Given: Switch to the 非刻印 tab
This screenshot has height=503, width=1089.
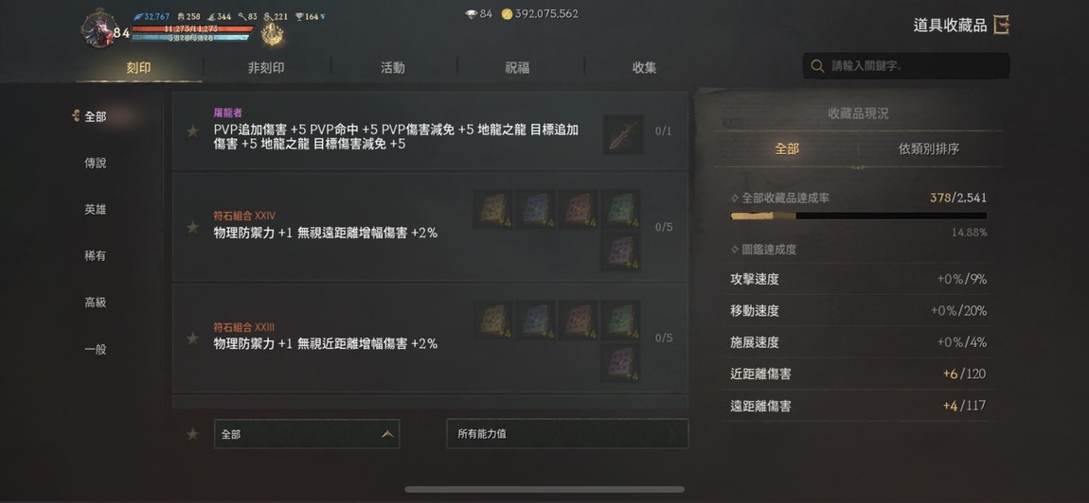Looking at the screenshot, I should (266, 68).
